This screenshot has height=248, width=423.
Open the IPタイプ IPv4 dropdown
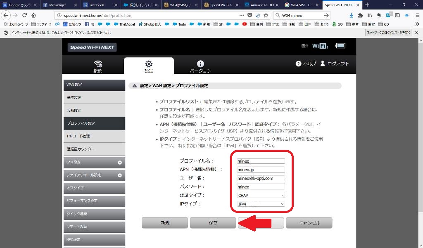(261, 204)
